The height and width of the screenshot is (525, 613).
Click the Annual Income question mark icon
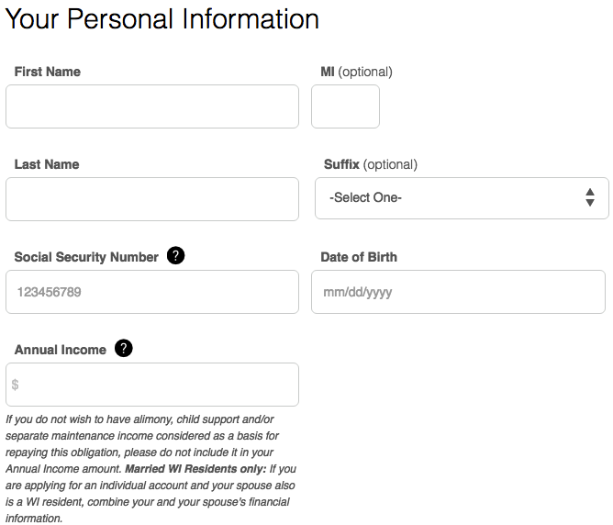point(124,348)
